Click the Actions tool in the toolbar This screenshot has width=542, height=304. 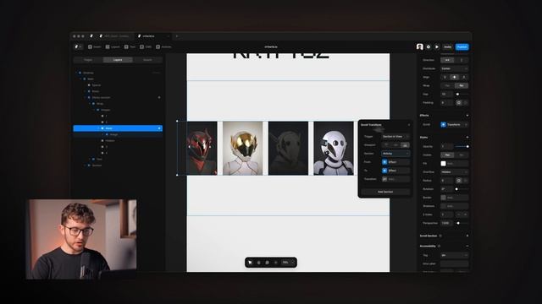(x=163, y=46)
